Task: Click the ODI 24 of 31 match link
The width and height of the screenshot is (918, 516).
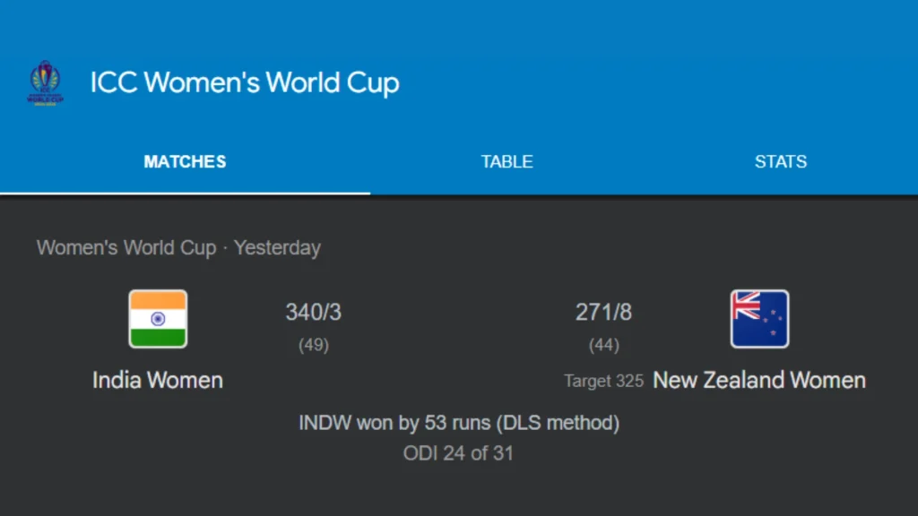Action: pos(458,453)
